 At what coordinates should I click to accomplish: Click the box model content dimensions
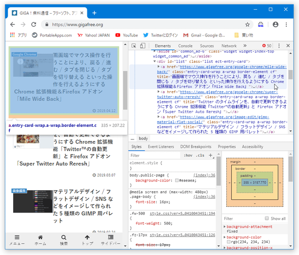click(255, 182)
